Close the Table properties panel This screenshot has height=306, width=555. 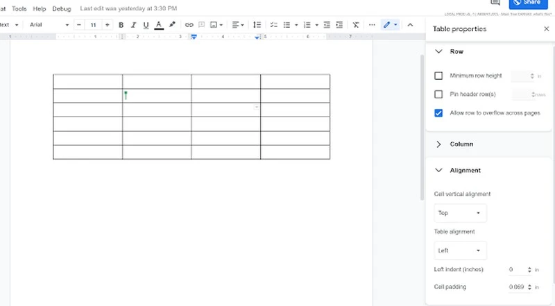click(x=546, y=29)
